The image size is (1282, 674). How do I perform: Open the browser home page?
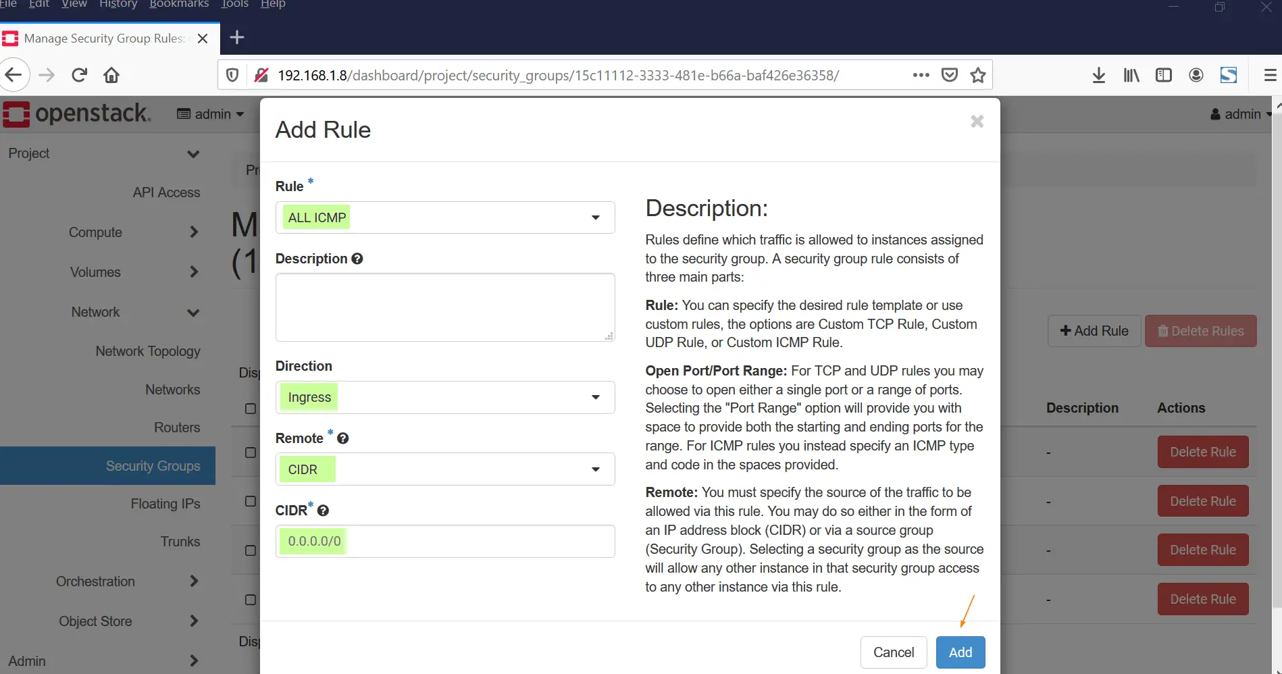click(111, 75)
